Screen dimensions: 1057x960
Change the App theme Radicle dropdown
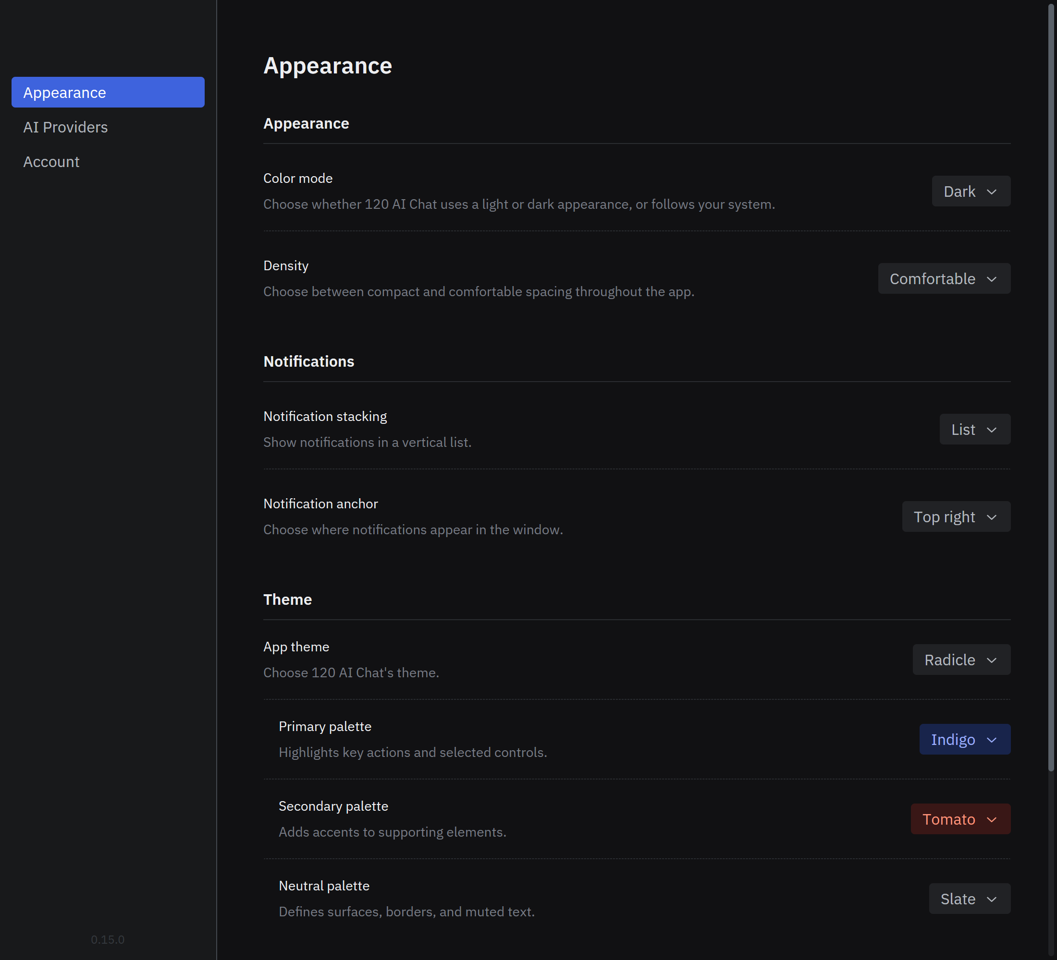961,660
